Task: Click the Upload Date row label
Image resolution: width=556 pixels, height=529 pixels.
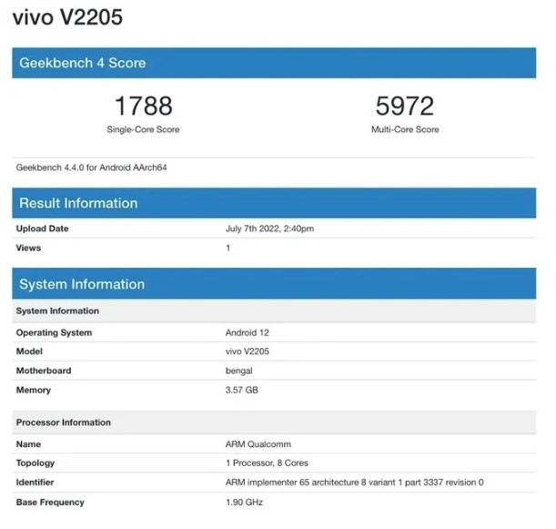Action: [42, 229]
